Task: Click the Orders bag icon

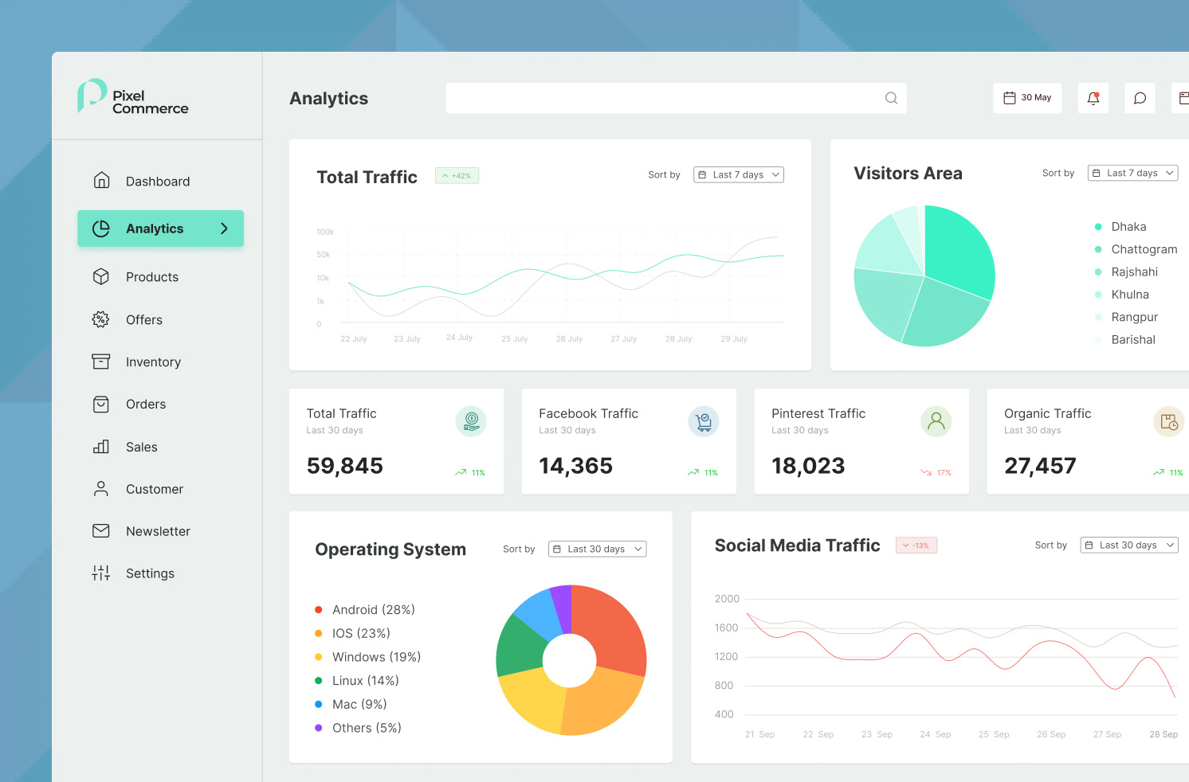Action: tap(101, 404)
